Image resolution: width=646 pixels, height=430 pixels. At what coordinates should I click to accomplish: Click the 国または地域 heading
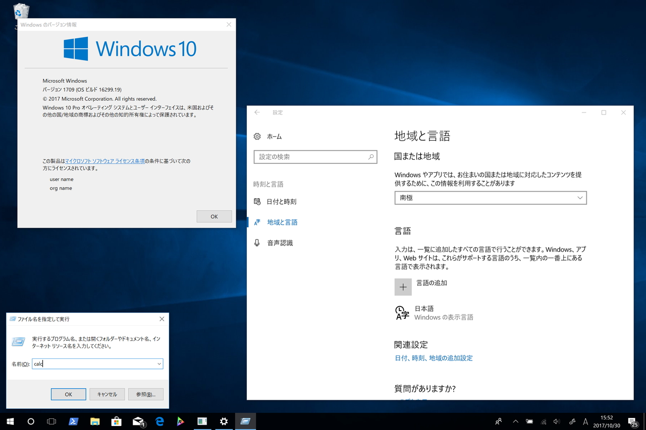click(x=417, y=156)
